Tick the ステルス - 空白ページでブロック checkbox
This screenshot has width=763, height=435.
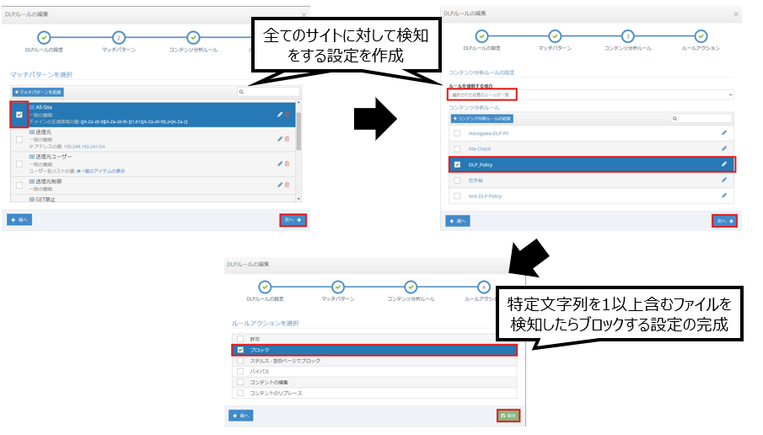[240, 361]
